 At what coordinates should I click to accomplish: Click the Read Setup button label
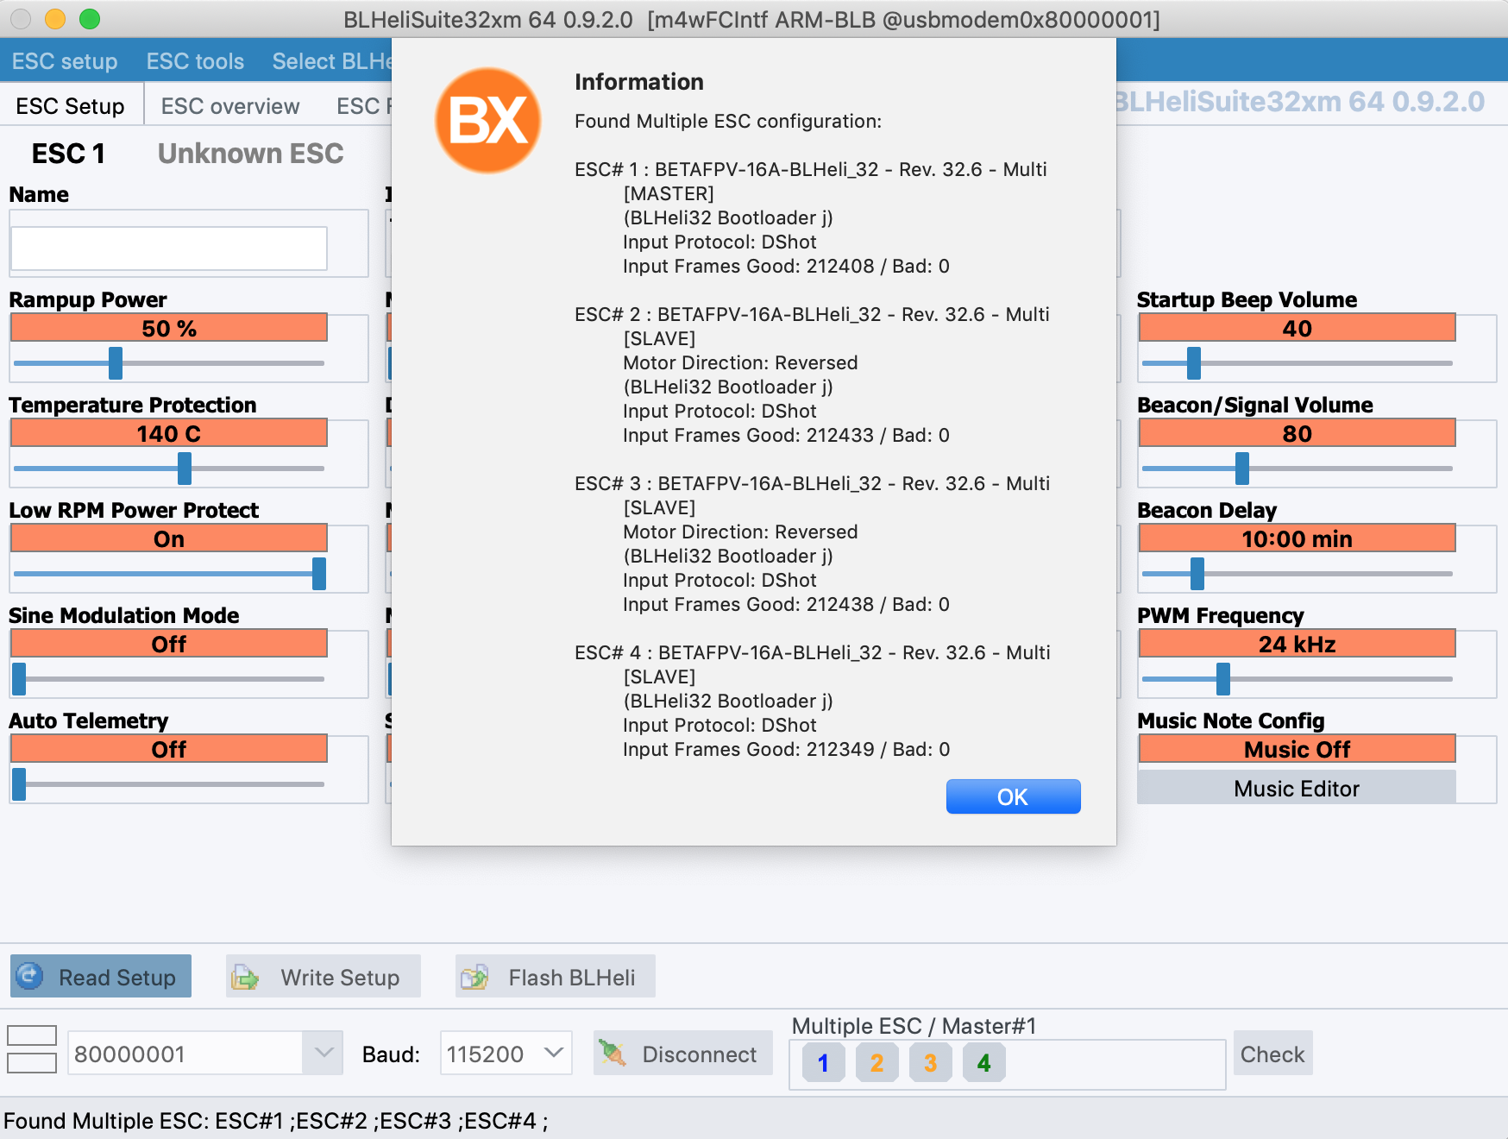tap(117, 978)
